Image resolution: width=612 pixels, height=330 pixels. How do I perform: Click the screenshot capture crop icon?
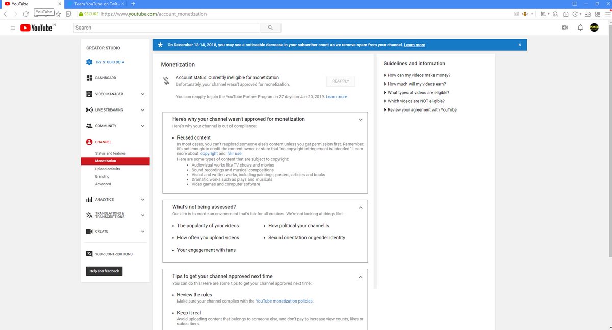543,14
